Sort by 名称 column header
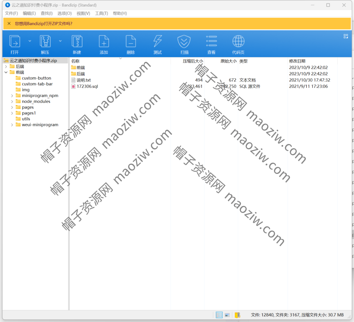This screenshot has width=354, height=322. pos(75,61)
